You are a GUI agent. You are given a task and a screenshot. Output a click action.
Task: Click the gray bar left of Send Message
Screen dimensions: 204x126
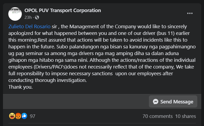[x=76, y=102]
